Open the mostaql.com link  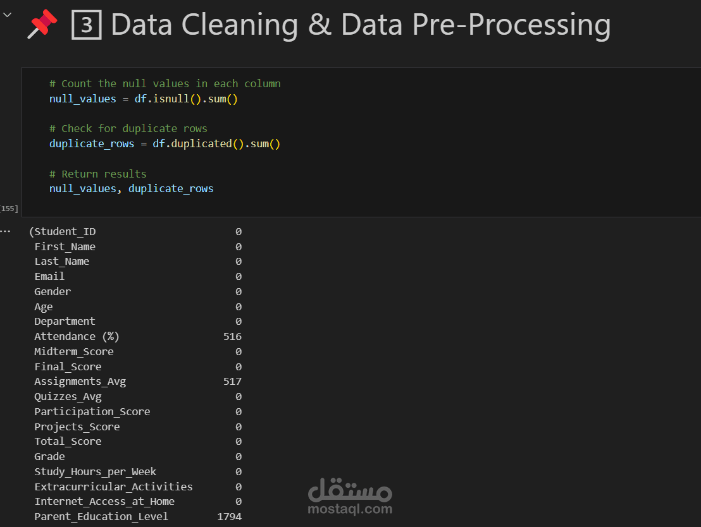[350, 509]
